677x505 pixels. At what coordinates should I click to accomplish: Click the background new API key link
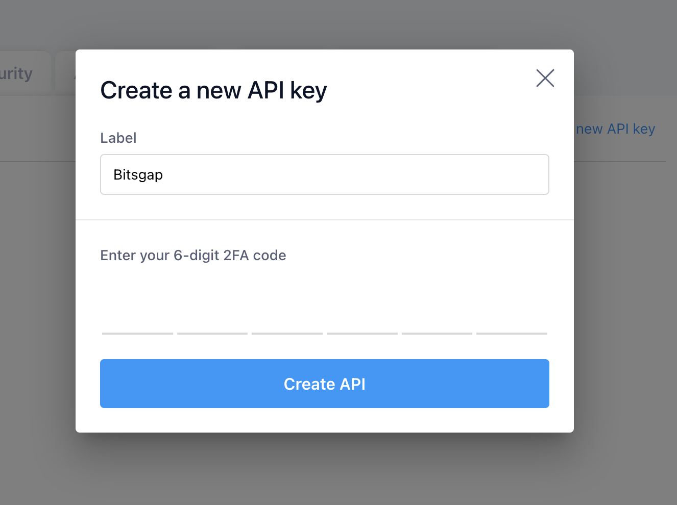pos(615,129)
